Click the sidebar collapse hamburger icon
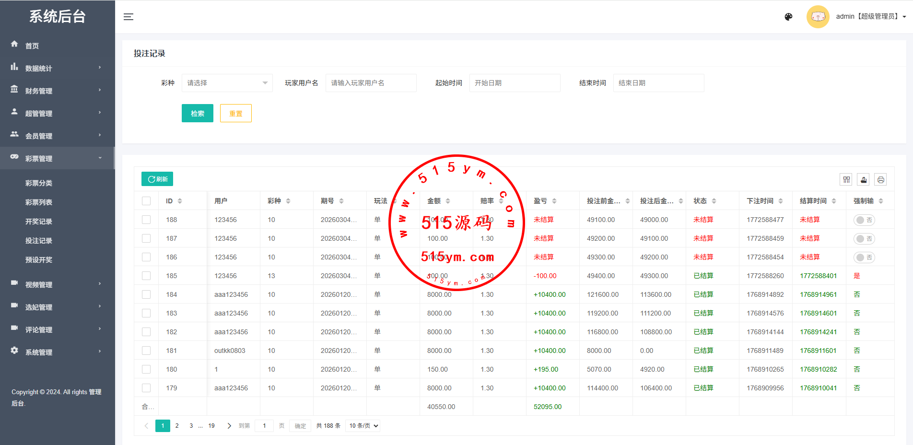This screenshot has height=445, width=913. pos(129,17)
